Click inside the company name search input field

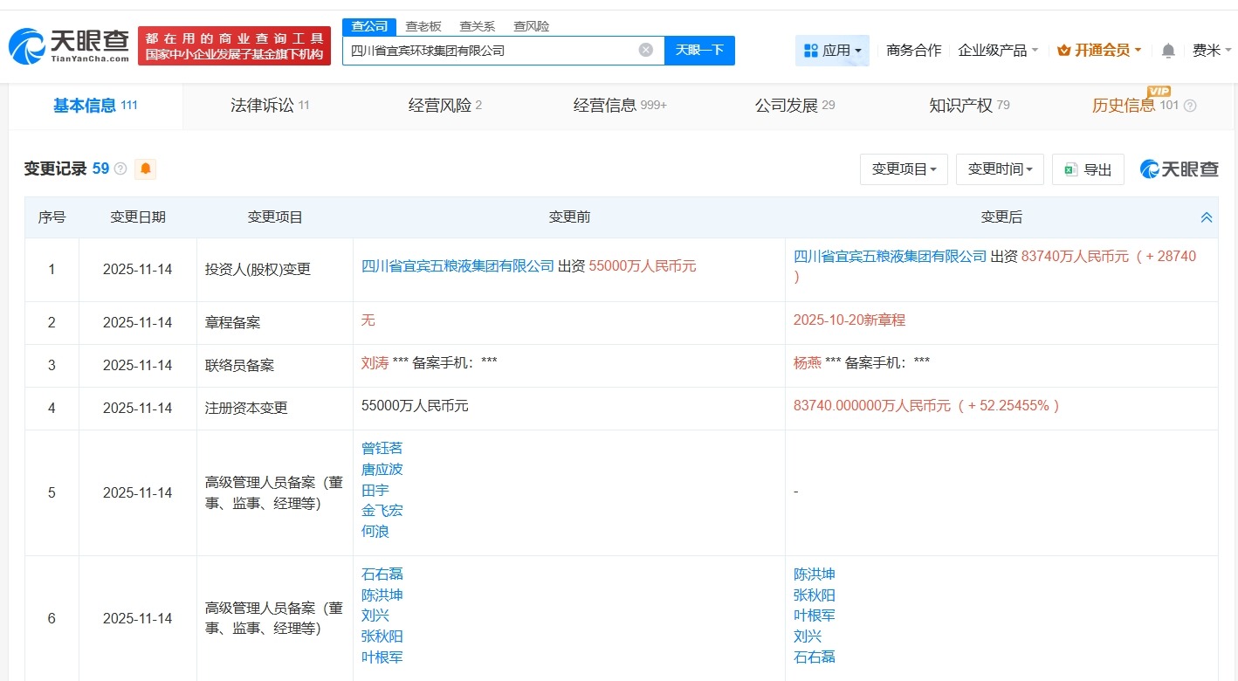point(489,50)
